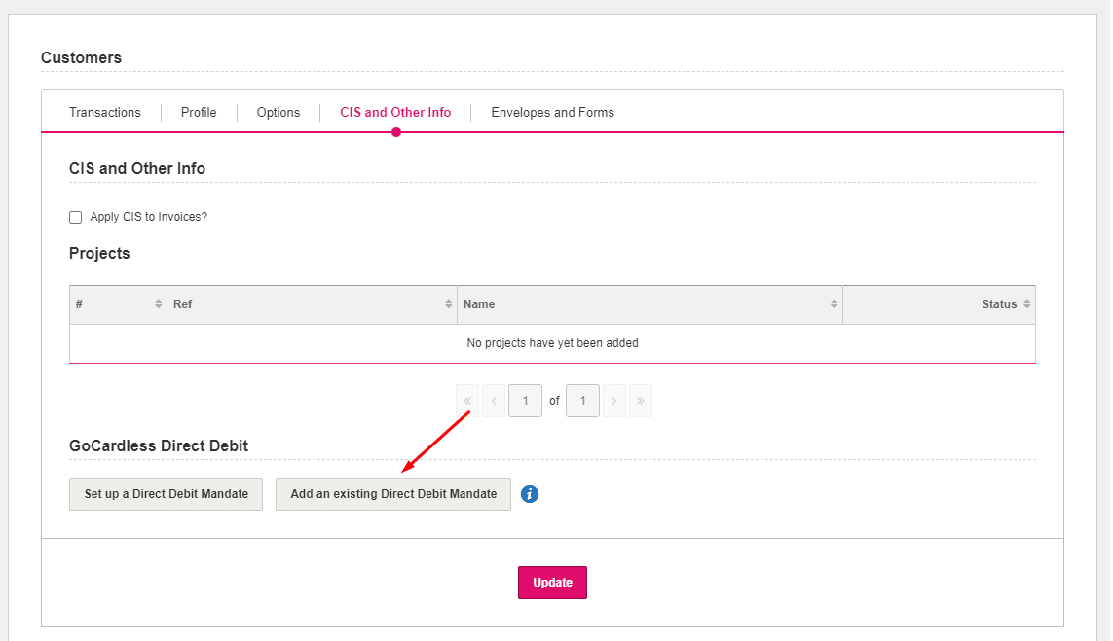Enable Apply CIS to Invoices checkbox
The width and height of the screenshot is (1113, 641).
76,218
